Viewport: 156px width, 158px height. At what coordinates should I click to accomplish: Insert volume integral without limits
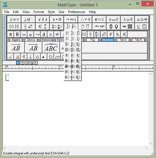click(x=67, y=66)
